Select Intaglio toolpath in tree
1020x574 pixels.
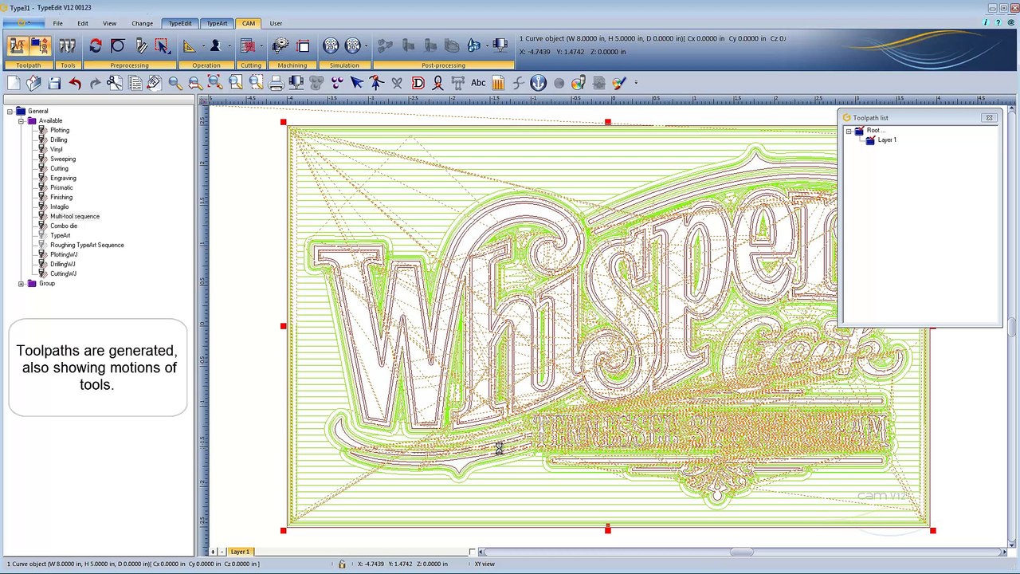coord(60,207)
